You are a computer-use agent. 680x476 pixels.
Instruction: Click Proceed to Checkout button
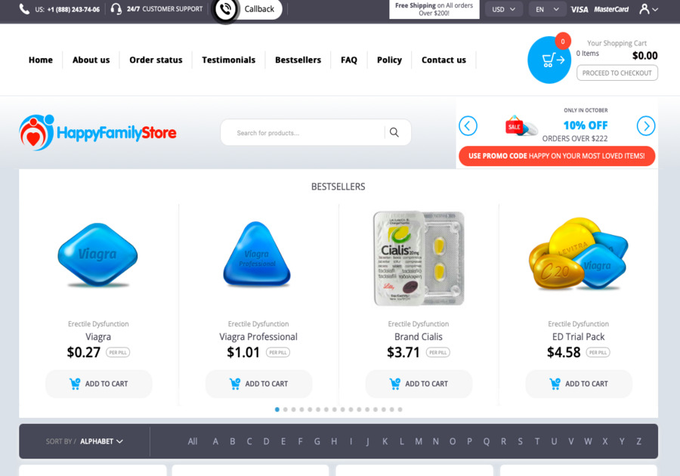coord(617,73)
